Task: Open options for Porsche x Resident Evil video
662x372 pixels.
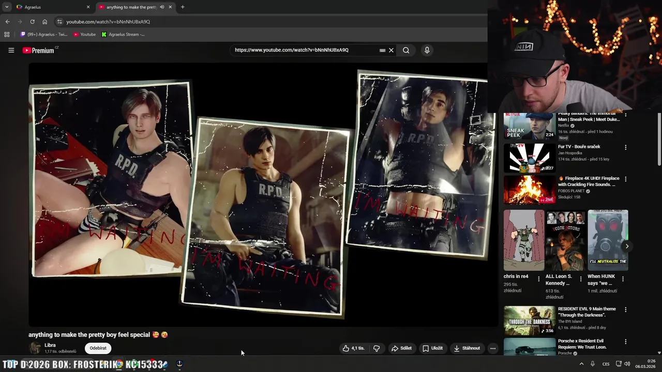Action: pos(626,342)
